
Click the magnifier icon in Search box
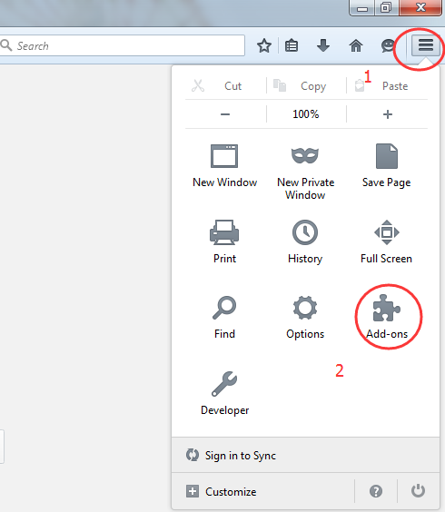point(5,45)
